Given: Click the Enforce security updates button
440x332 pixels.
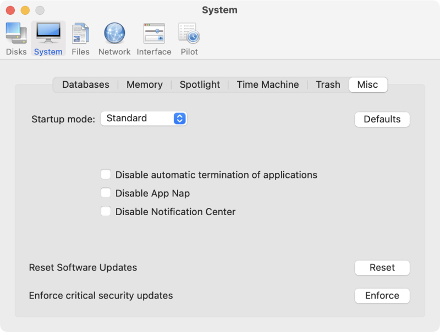Looking at the screenshot, I should tap(382, 296).
